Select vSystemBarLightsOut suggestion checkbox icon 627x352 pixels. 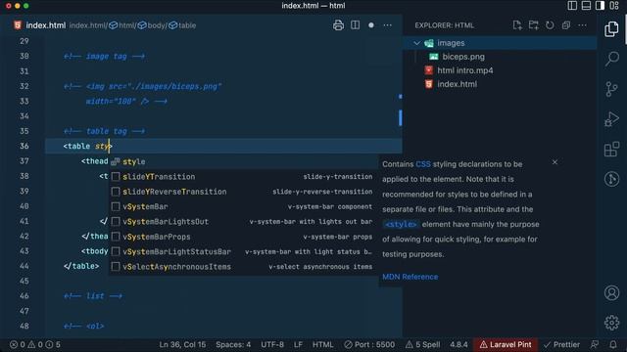tap(116, 222)
